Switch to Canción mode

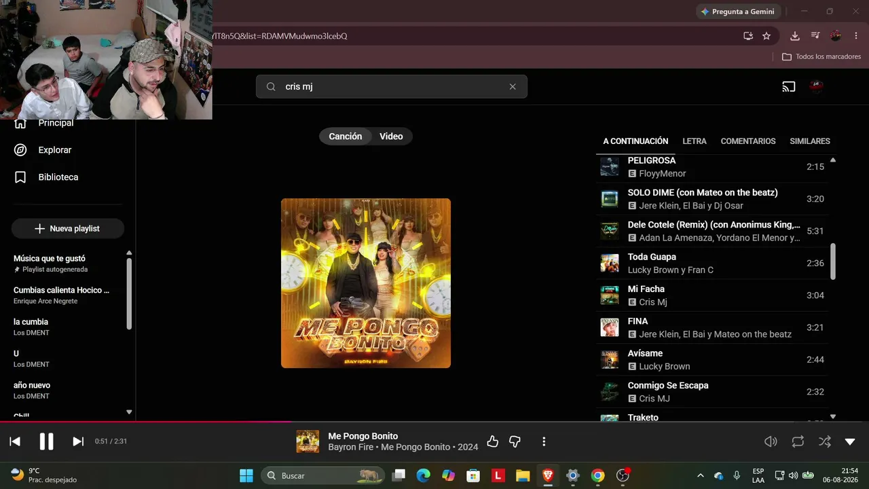346,137
